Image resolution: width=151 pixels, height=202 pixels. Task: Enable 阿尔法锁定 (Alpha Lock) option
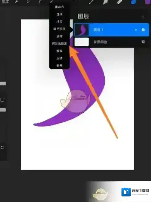click(59, 44)
